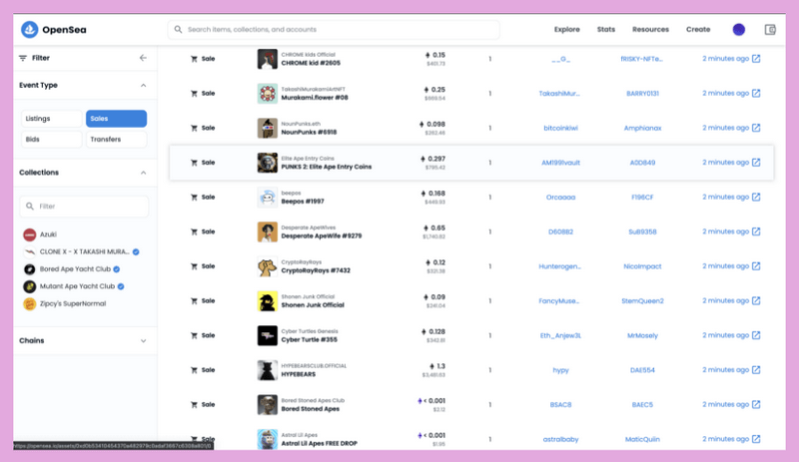Click the search magnifier icon in header

178,30
